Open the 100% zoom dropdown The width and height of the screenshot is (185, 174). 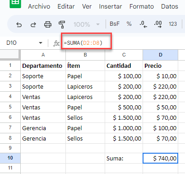(x=87, y=24)
